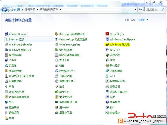Open the 同步中心 icon
Viewport: 167px width, 125px height.
coord(57,92)
